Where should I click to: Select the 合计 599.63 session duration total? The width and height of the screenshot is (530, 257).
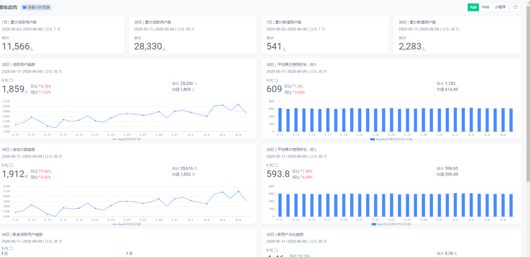(447, 168)
